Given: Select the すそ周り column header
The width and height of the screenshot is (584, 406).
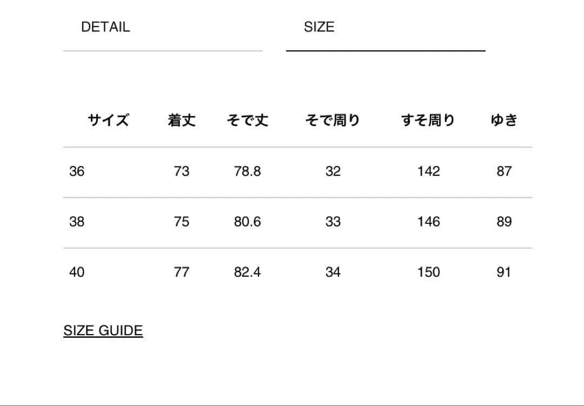Looking at the screenshot, I should tap(428, 120).
